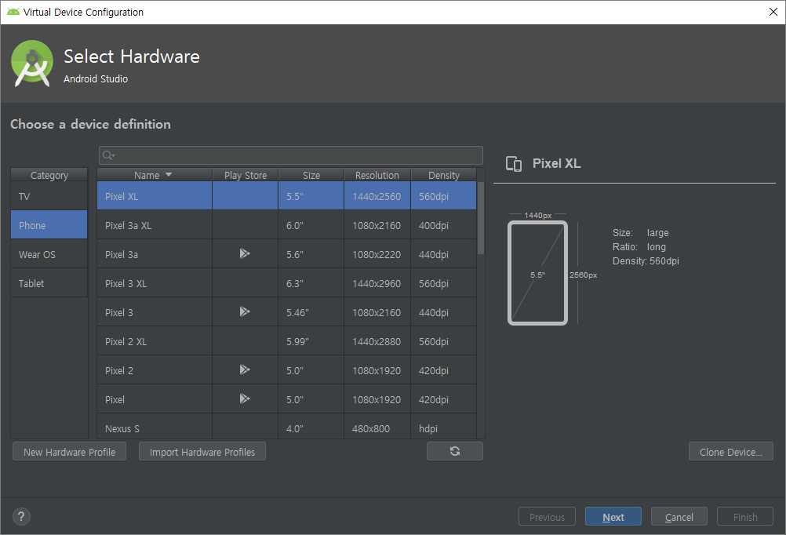Image resolution: width=786 pixels, height=535 pixels.
Task: Click New Hardware Profile button
Action: point(69,452)
